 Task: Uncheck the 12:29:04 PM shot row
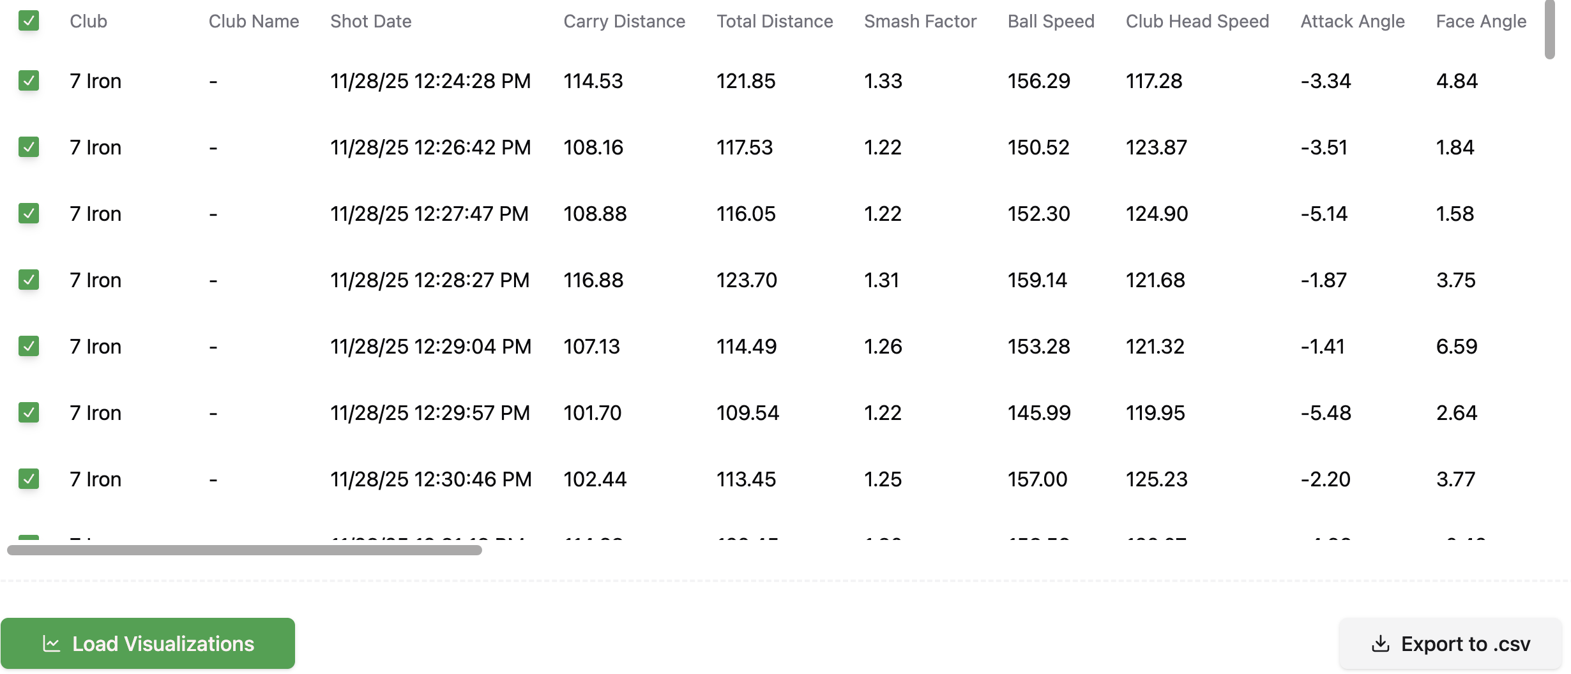(x=29, y=347)
